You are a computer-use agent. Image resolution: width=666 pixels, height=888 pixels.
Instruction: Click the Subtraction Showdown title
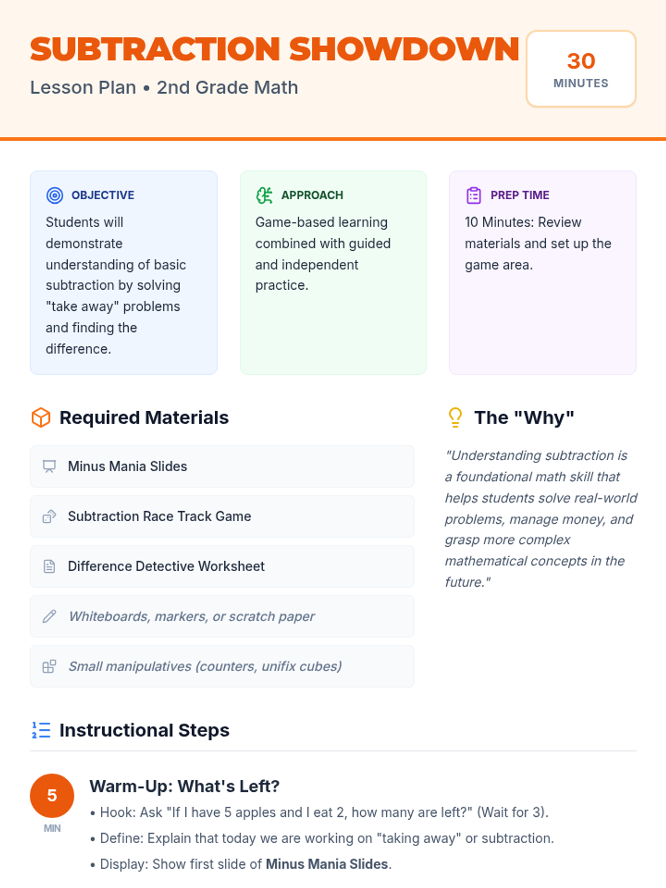274,49
